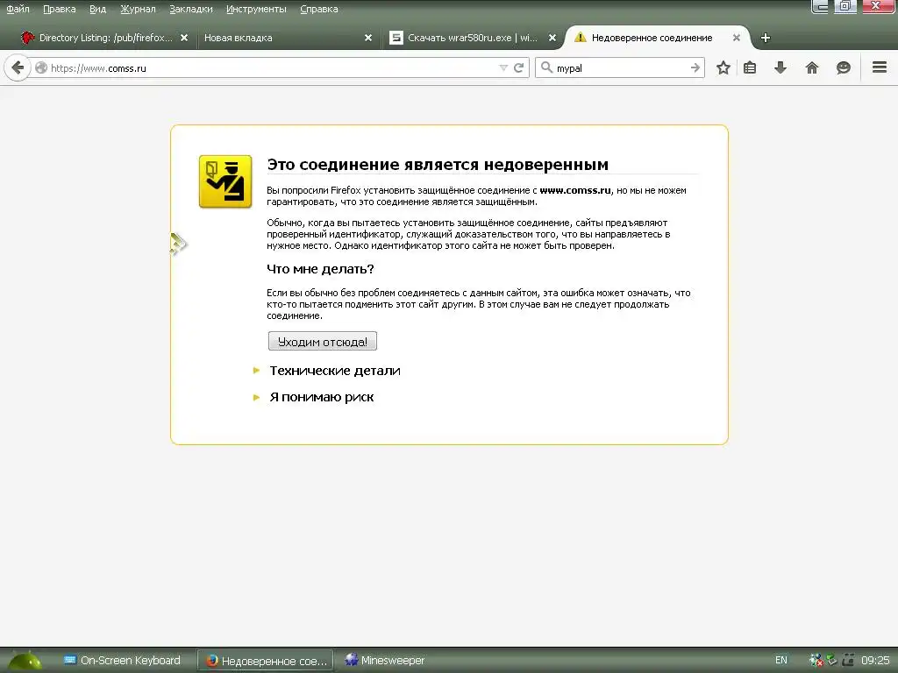The image size is (898, 673).
Task: Open a new tab with plus
Action: pyautogui.click(x=765, y=38)
